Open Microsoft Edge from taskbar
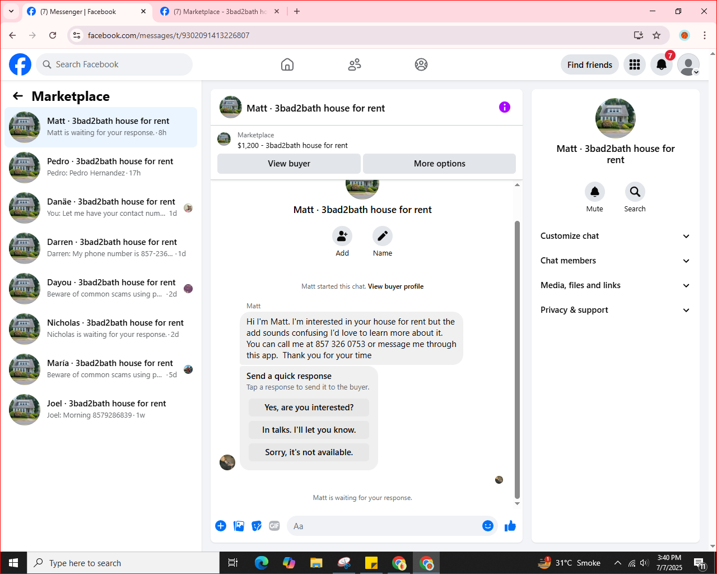Image resolution: width=717 pixels, height=574 pixels. tap(262, 563)
